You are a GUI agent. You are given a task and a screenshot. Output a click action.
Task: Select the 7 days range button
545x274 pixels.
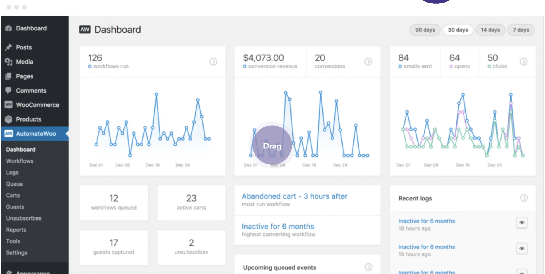[521, 30]
